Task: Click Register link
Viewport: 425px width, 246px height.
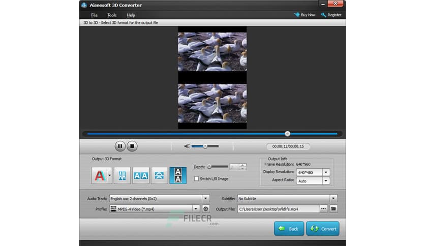Action: coord(331,15)
